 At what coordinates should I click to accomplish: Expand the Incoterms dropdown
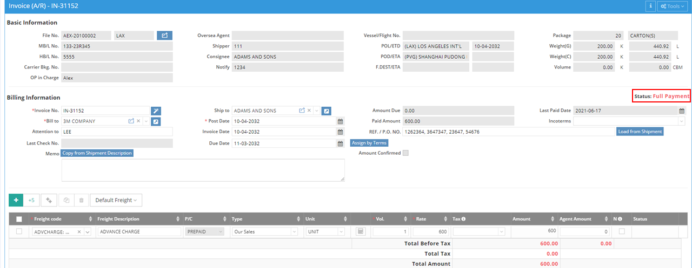pyautogui.click(x=681, y=121)
